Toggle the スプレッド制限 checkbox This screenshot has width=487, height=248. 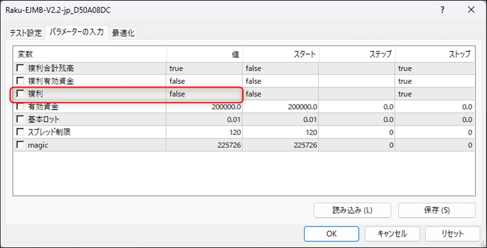pos(21,132)
